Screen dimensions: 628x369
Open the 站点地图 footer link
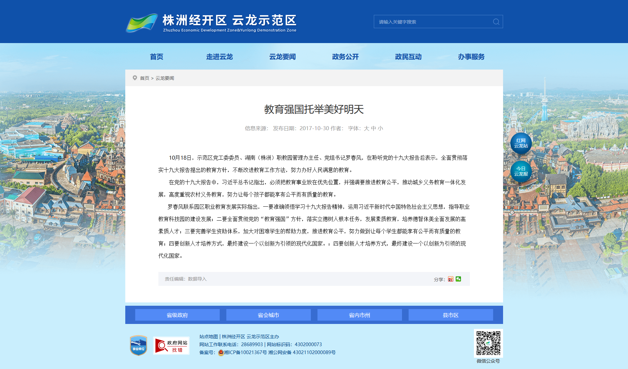[208, 337]
